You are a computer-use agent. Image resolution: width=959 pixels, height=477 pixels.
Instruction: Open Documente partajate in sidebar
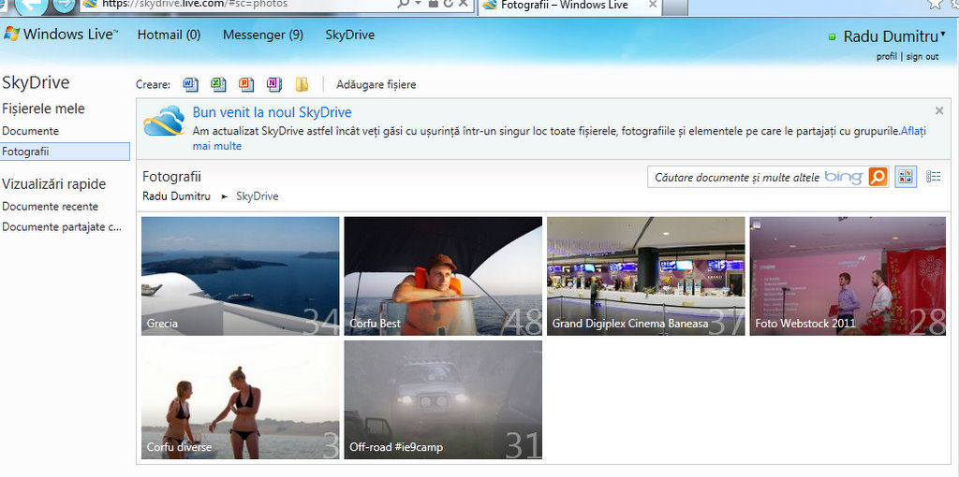point(62,227)
